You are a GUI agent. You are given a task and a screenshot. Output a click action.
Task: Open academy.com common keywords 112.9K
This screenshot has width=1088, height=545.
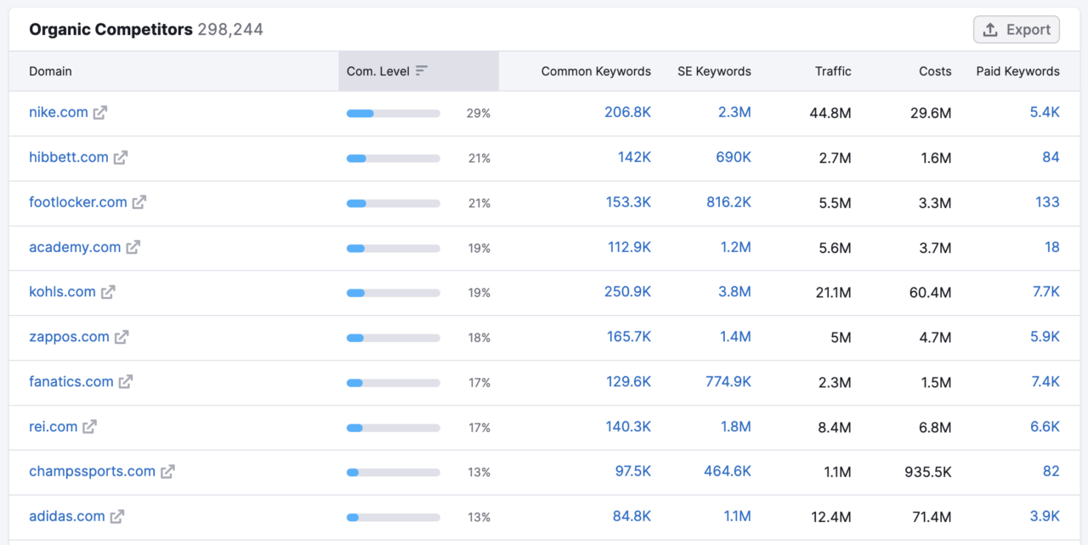click(x=629, y=247)
